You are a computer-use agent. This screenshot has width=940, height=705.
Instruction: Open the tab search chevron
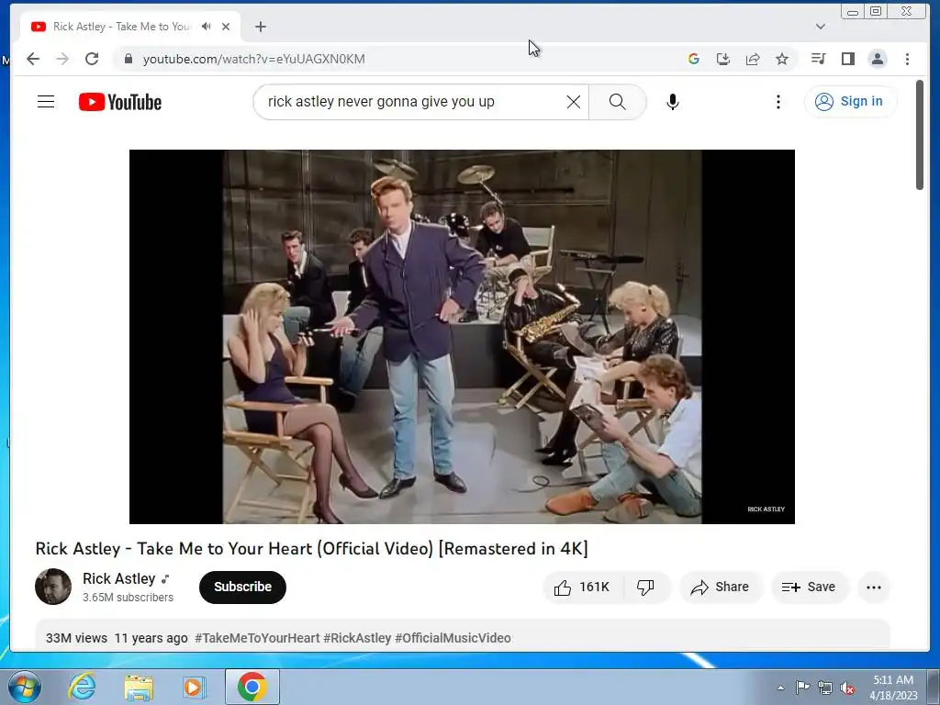click(821, 27)
